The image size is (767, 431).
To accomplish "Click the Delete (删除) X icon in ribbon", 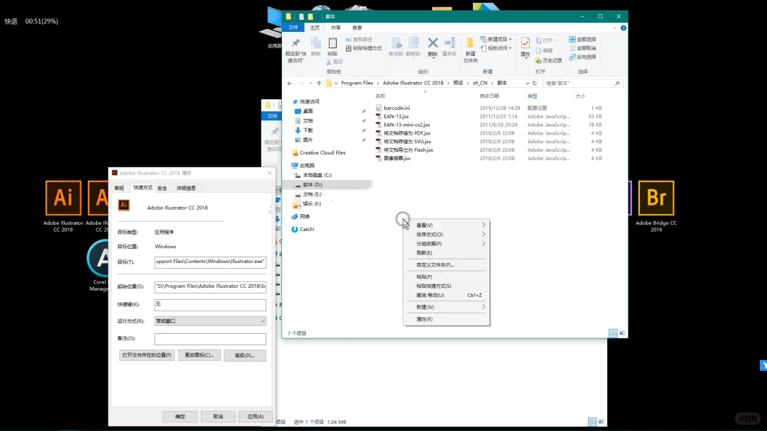I will pos(433,47).
